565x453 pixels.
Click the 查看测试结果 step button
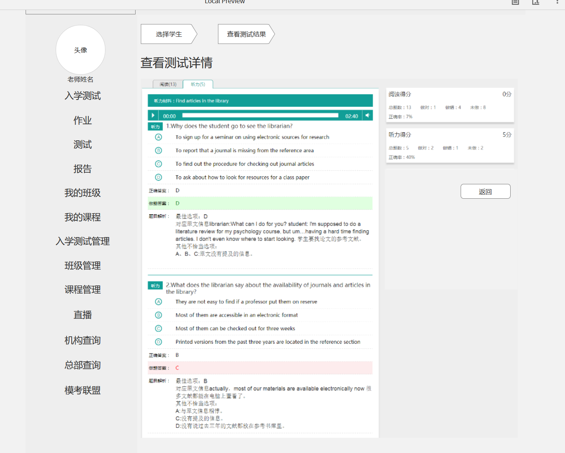tap(246, 34)
